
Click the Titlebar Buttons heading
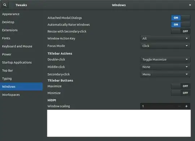tap(60, 81)
